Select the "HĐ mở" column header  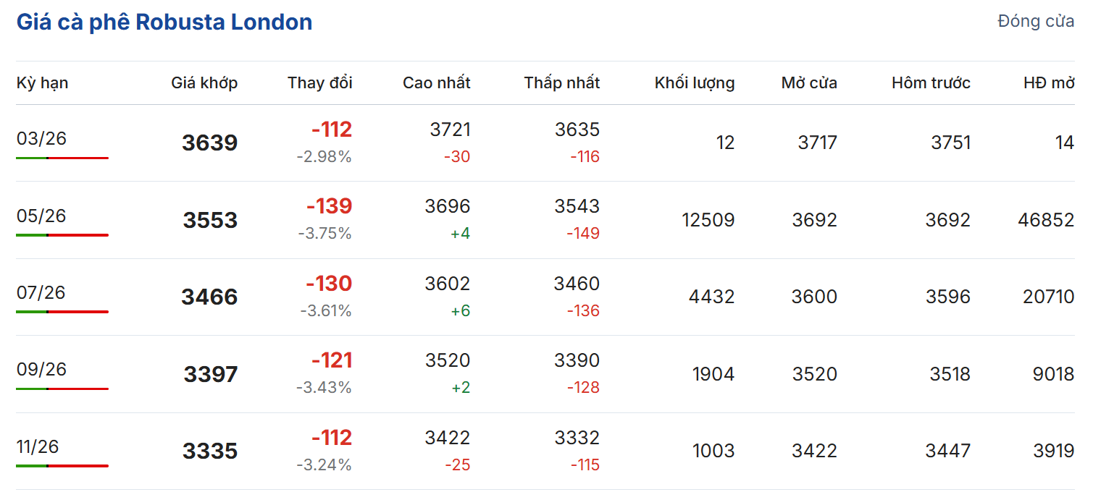(x=1048, y=83)
